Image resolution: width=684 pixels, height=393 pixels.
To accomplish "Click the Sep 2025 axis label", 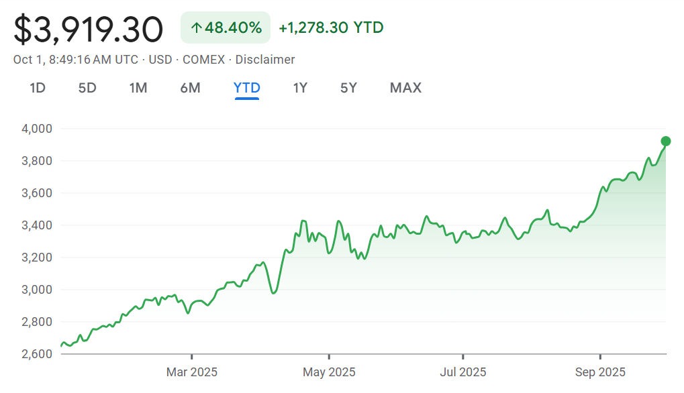I will [600, 372].
